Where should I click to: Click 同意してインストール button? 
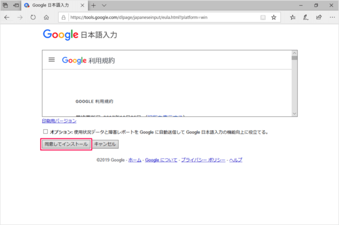tap(66, 144)
